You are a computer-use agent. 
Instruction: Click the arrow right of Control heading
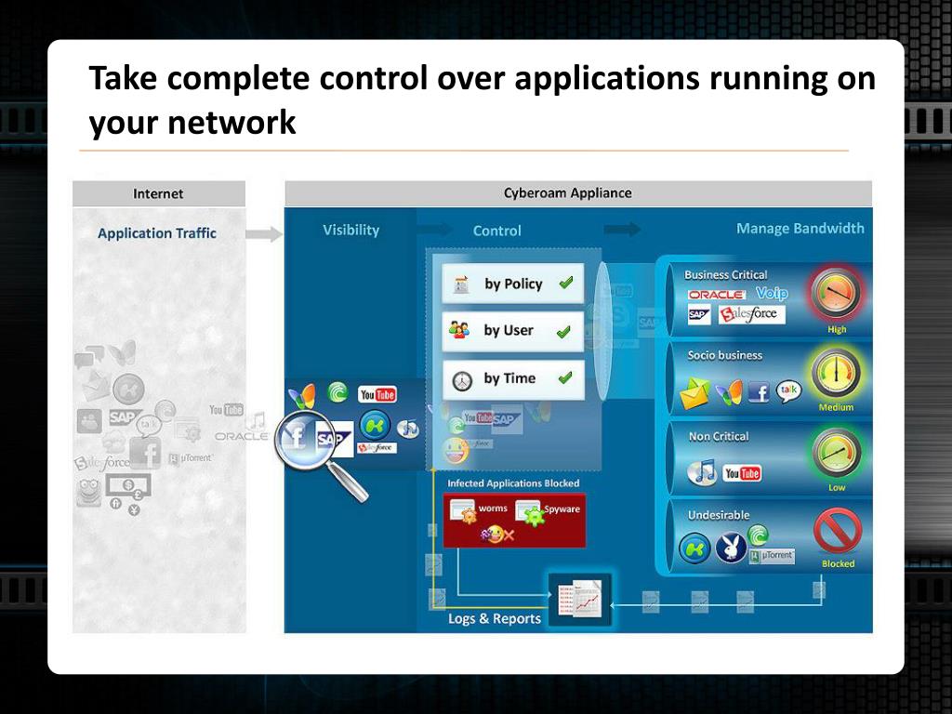622,230
